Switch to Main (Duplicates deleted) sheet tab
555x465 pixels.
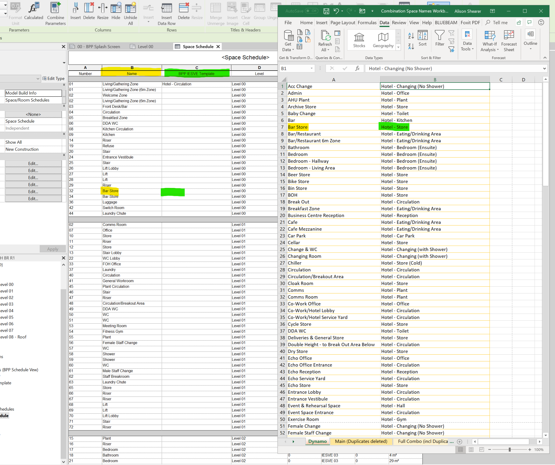[x=361, y=441]
